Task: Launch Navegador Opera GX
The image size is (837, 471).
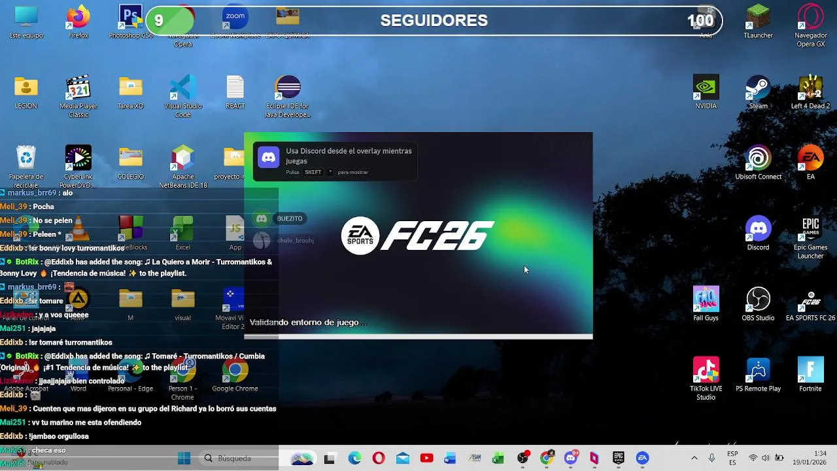Action: [811, 26]
